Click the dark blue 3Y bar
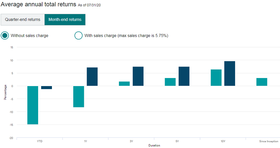Image resolution: width=280 pixels, height=148 pixels. coord(138,76)
